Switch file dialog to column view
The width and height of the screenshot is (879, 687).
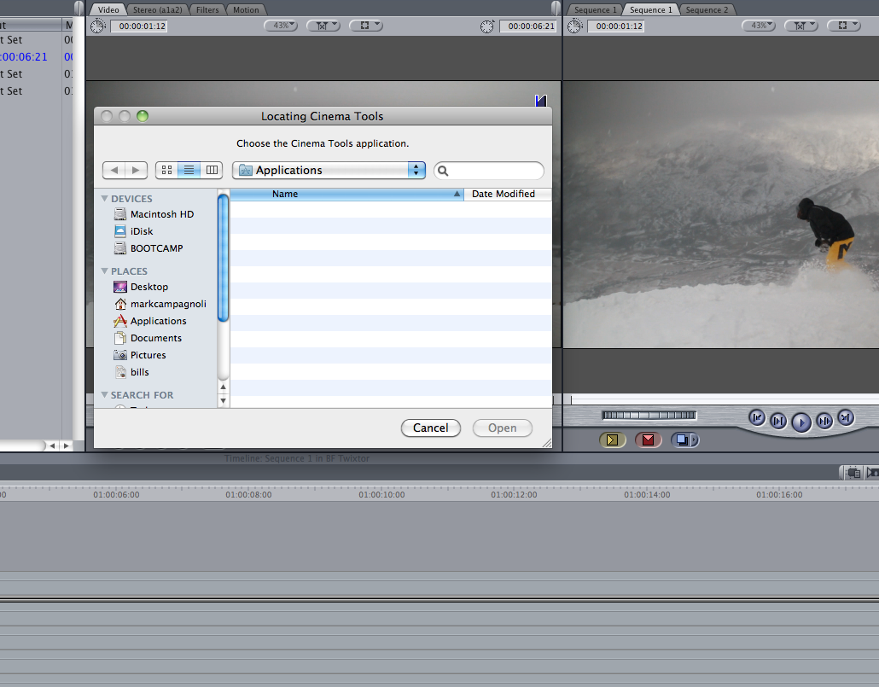pyautogui.click(x=212, y=170)
